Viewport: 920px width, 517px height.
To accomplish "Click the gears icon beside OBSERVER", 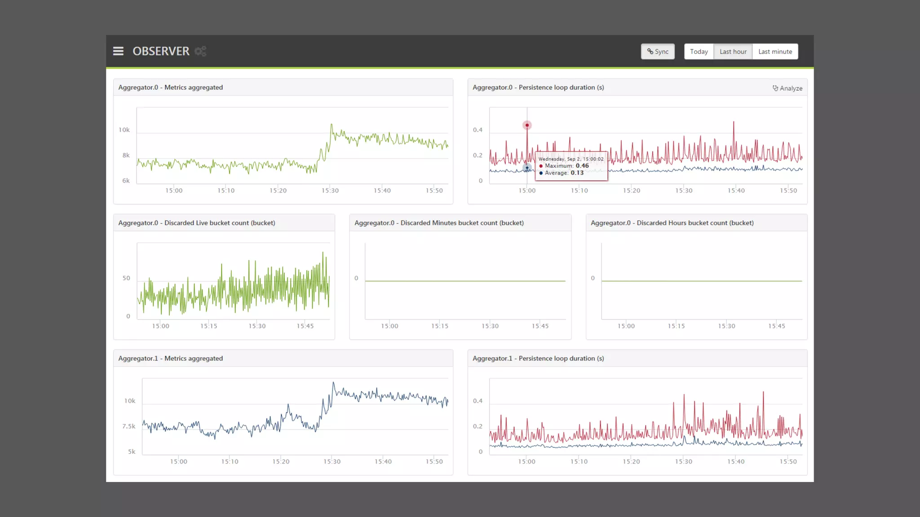I will [200, 51].
